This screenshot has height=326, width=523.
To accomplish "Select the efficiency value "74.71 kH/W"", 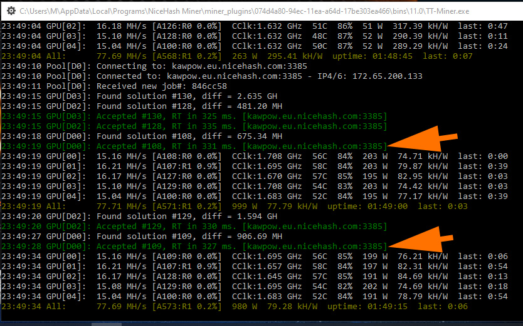I will click(x=423, y=156).
